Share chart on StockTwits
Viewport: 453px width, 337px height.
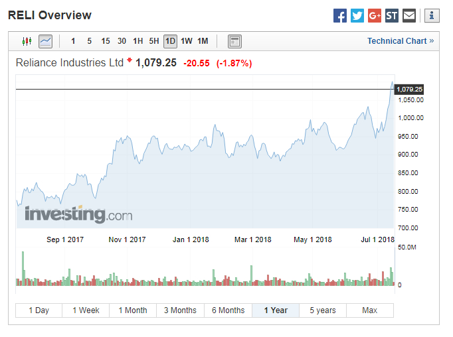pos(392,15)
